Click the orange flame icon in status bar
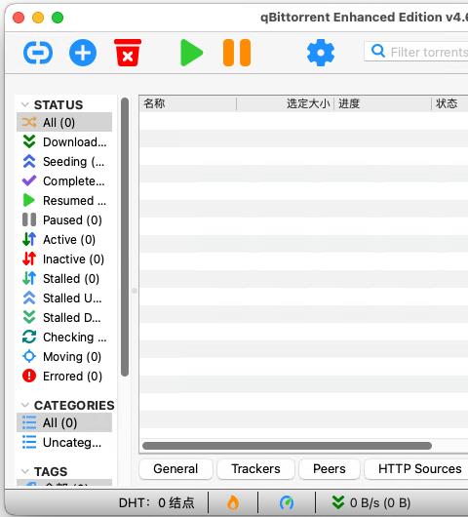Screen dimensions: 468x517 pos(233,502)
